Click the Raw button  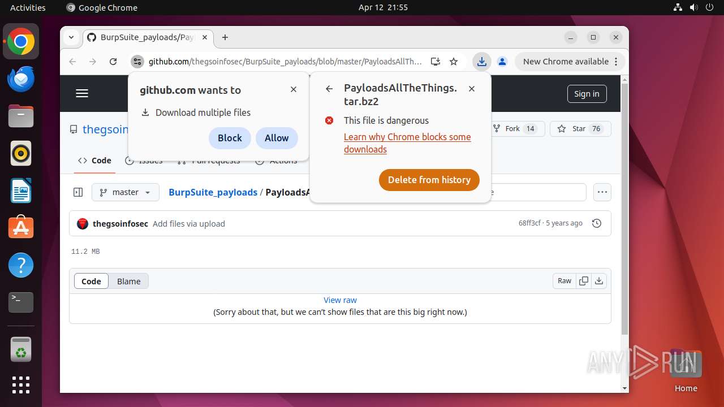tap(564, 281)
